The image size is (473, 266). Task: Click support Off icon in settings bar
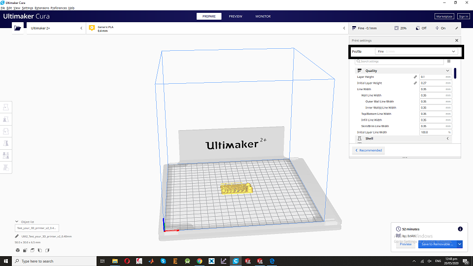tap(417, 28)
